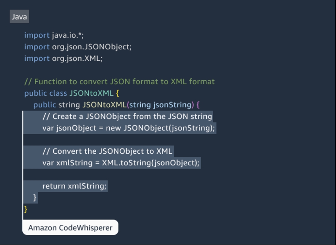This screenshot has height=245, width=336.
Task: Click the Convert the JSONObject to XML comment
Action: [x=107, y=151]
